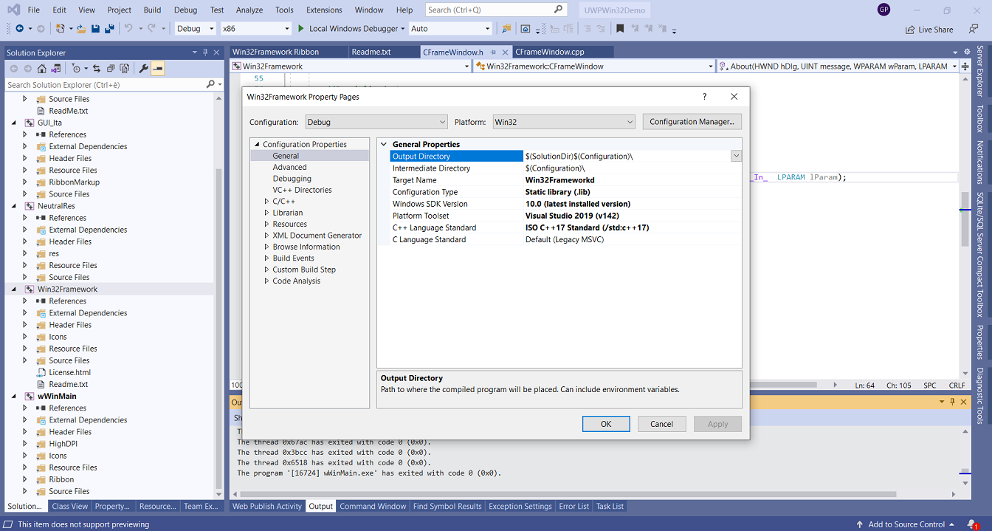The width and height of the screenshot is (992, 531).
Task: Open Properties via the wrench icon
Action: coord(144,68)
